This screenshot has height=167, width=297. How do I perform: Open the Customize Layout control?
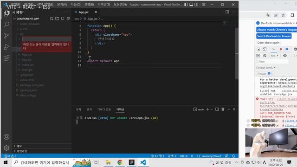pos(204,4)
